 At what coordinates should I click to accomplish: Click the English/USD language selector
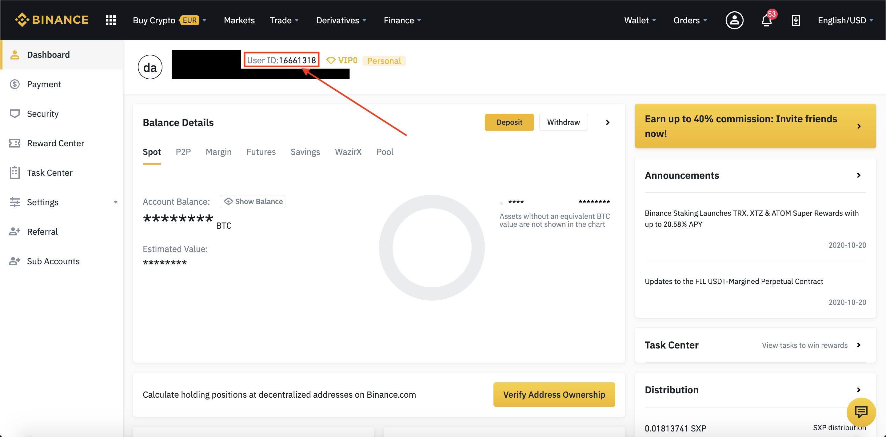(x=845, y=20)
